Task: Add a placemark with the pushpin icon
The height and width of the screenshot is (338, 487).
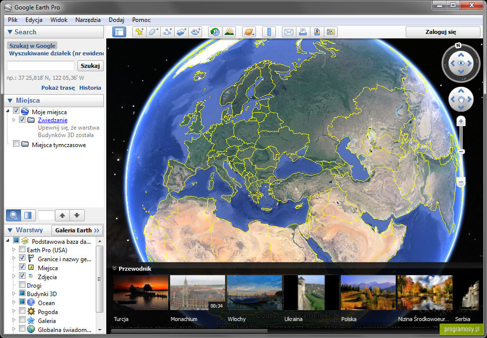Action: coord(139,32)
